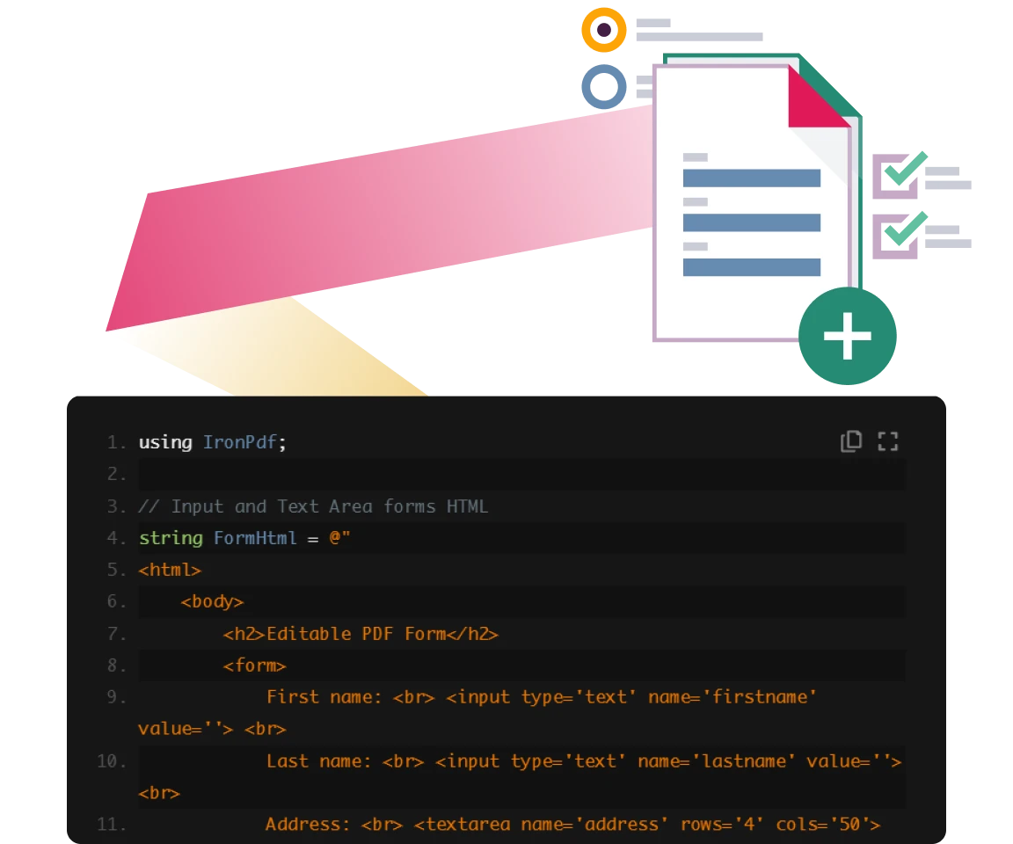Select the '<h2>Editable PDF Form</h2>' line
1013x844 pixels.
pos(361,634)
